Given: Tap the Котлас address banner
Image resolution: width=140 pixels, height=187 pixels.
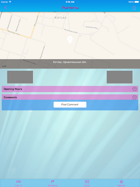Looking at the screenshot, I should (70, 62).
